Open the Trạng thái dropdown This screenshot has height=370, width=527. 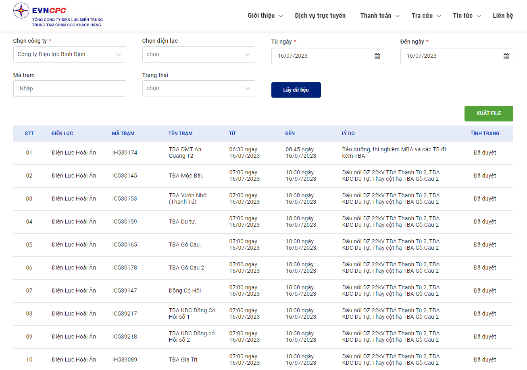pyautogui.click(x=199, y=88)
